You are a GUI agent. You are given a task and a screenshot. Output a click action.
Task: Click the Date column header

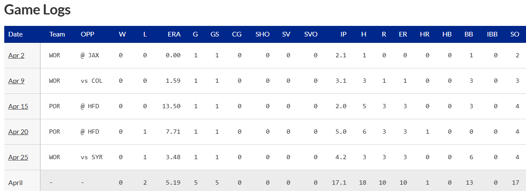[x=16, y=34]
